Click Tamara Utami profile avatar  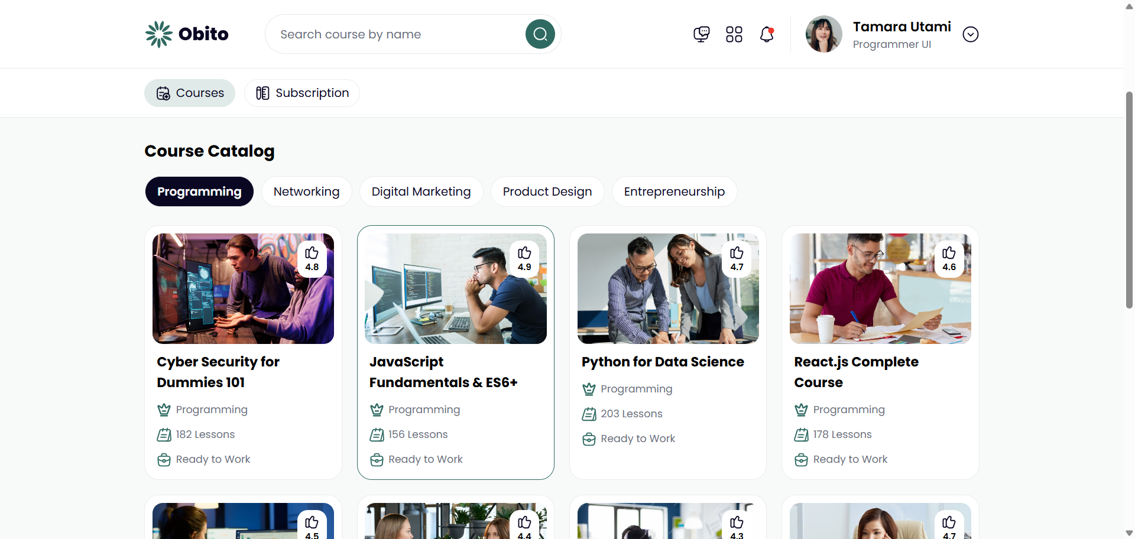823,34
